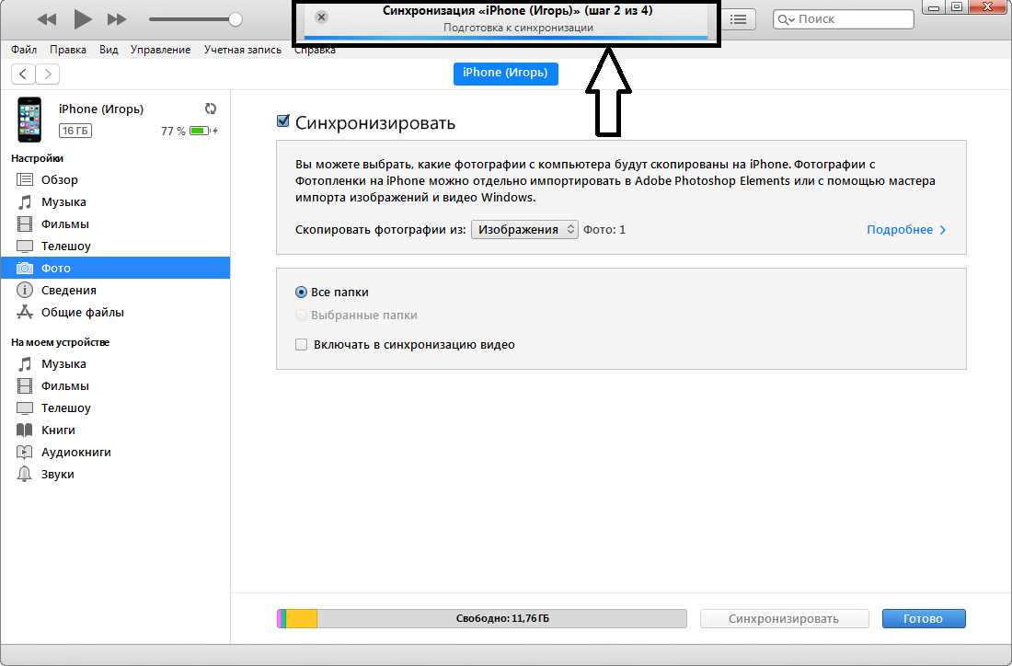Open Музыка under Настройки
1012x666 pixels.
116,202
